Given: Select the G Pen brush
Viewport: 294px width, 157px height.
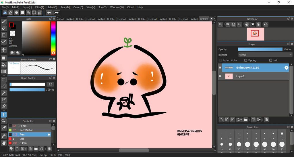Looking at the screenshot, I should coord(30,143).
